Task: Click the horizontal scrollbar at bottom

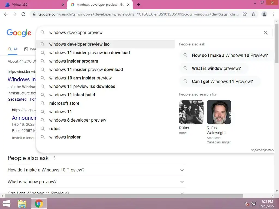Action: 124,196
